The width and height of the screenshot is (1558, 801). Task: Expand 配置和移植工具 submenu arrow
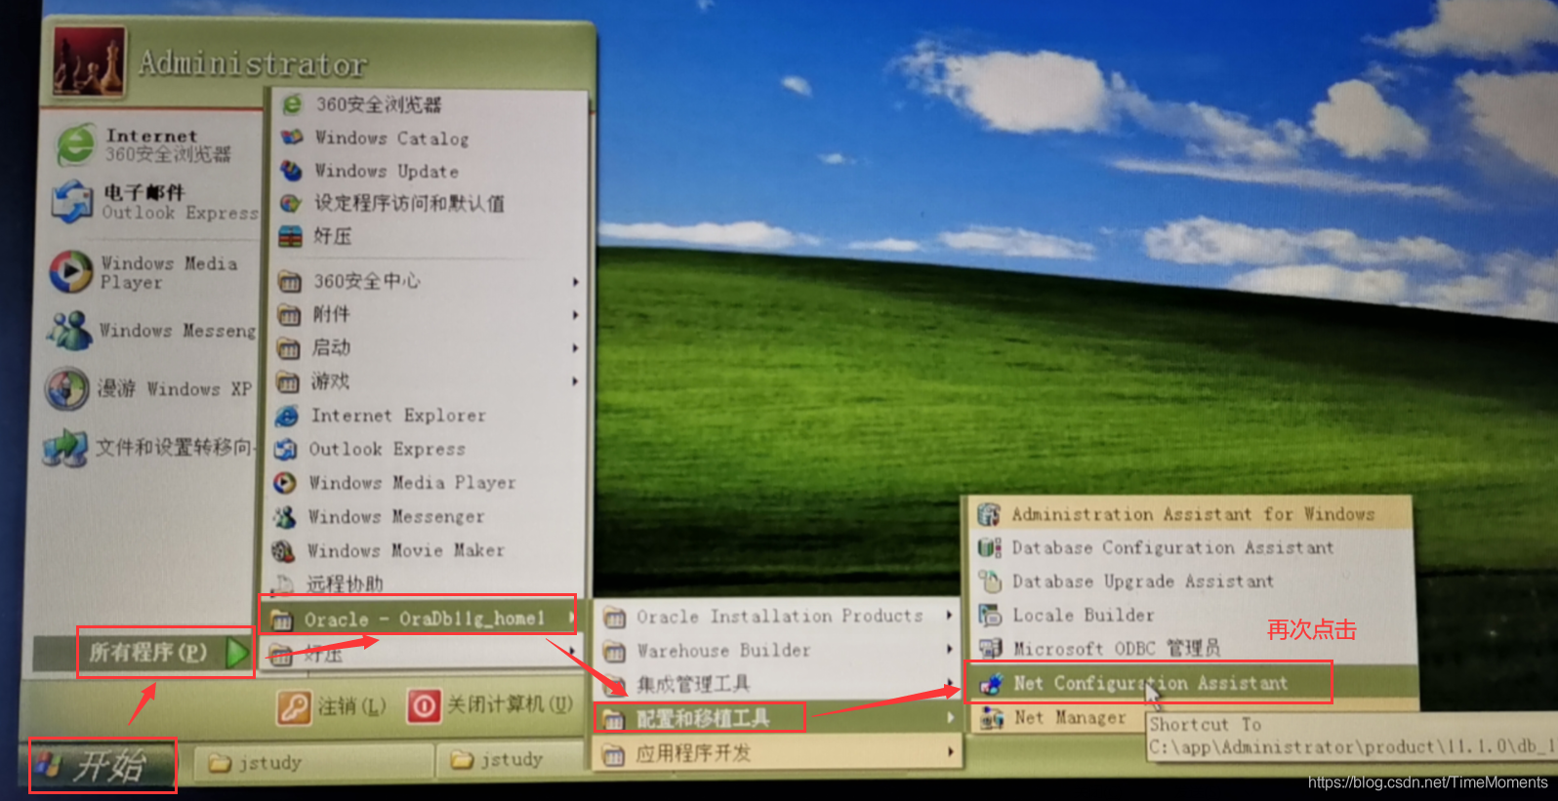(x=949, y=718)
